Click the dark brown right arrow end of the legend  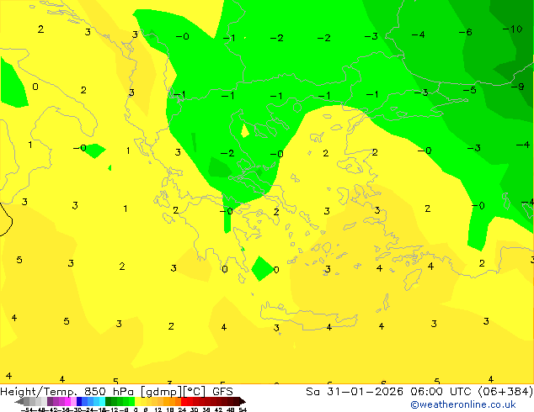coord(243,401)
